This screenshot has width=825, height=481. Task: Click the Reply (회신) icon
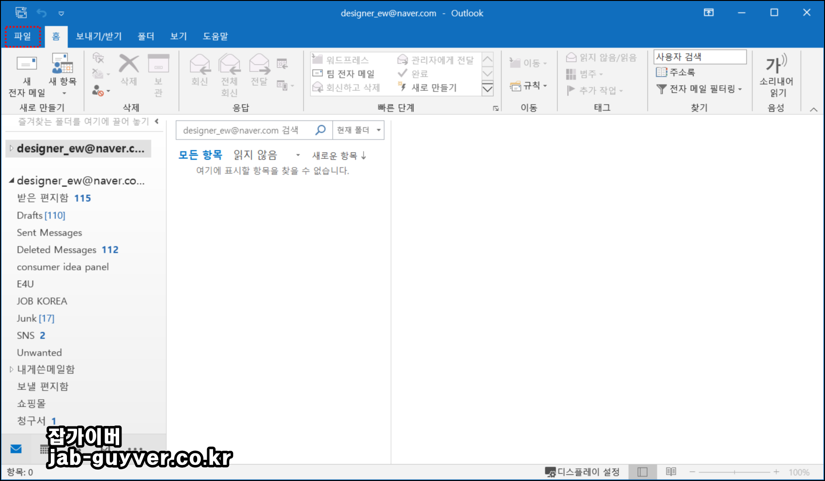tap(200, 64)
